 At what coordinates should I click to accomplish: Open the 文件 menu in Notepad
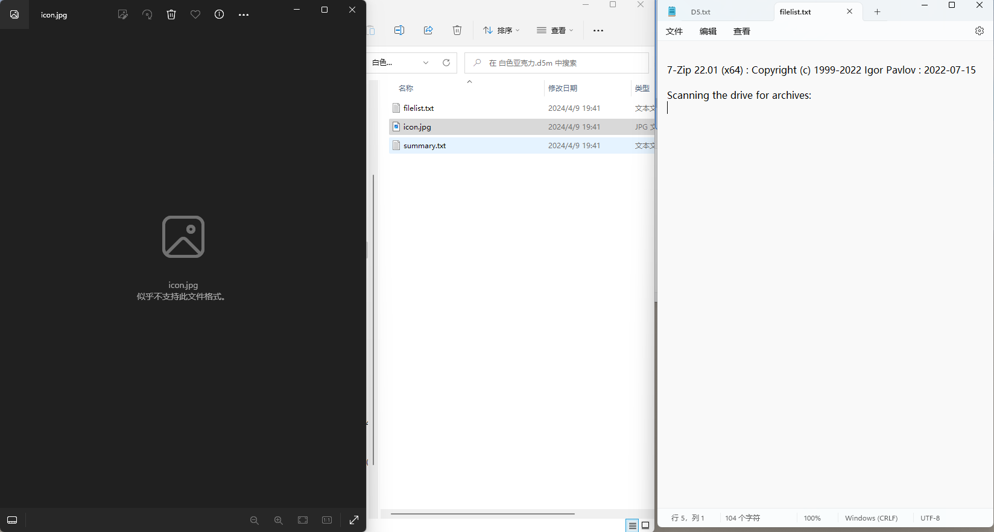[x=674, y=31]
